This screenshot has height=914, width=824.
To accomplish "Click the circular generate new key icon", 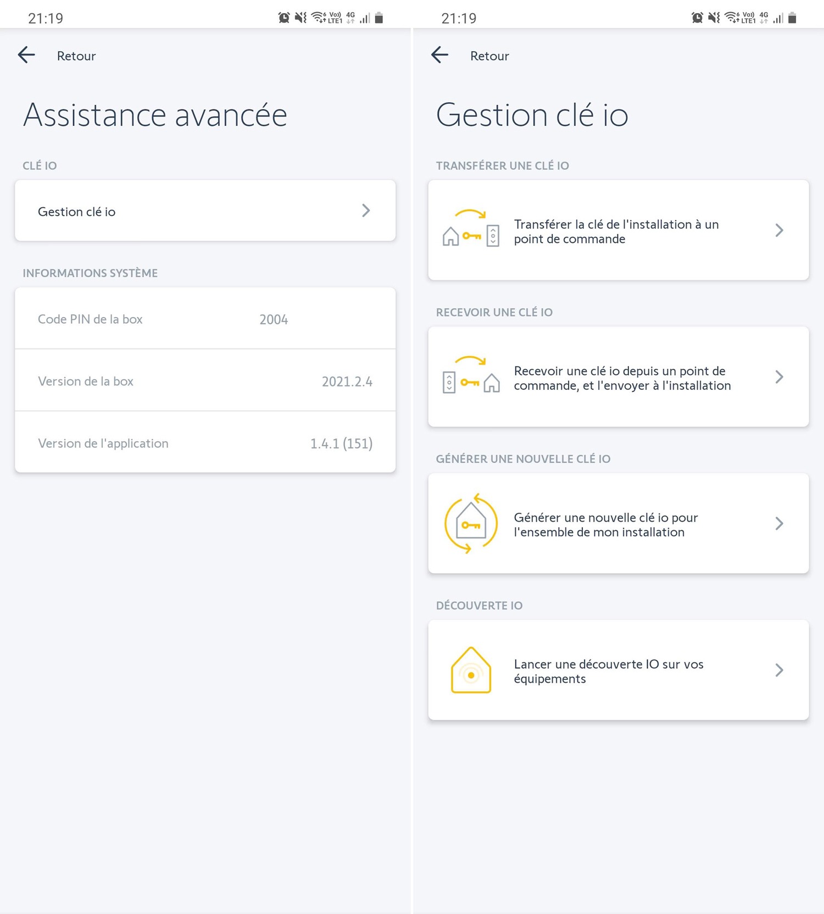I will click(471, 523).
